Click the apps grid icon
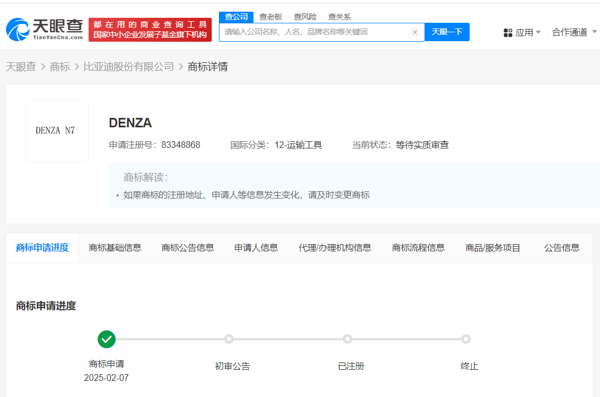The width and height of the screenshot is (600, 397). click(508, 33)
